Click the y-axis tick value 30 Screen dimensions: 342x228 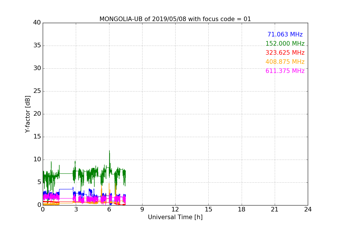37,68
